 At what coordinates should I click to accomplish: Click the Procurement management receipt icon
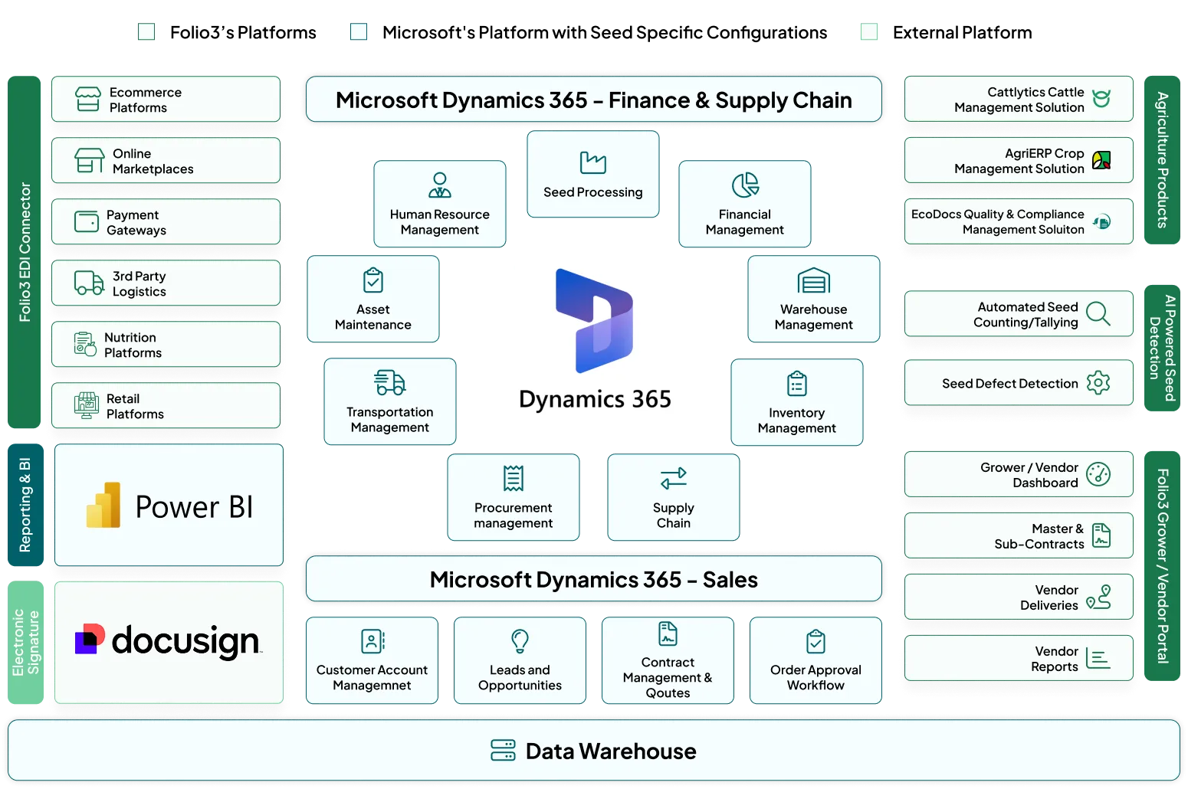coord(513,479)
